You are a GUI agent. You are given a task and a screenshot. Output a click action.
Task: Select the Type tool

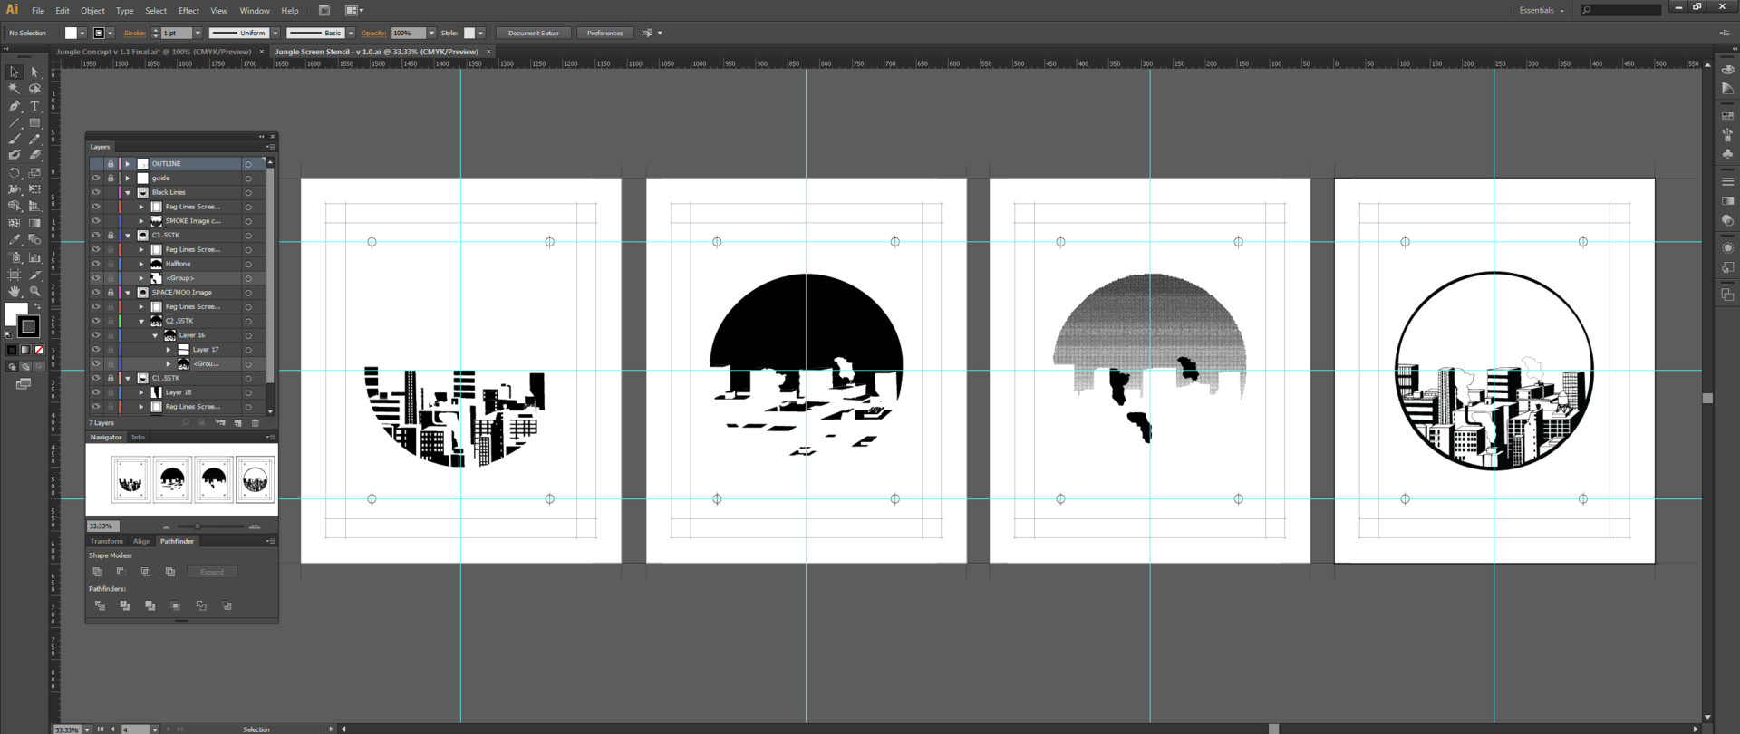(34, 106)
